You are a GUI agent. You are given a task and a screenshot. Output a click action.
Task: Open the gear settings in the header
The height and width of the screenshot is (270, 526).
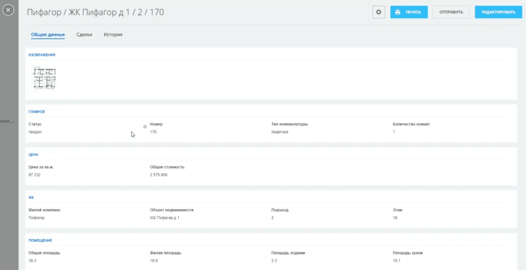coord(378,12)
